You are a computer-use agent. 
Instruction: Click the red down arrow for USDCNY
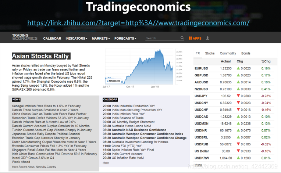pos(238,103)
